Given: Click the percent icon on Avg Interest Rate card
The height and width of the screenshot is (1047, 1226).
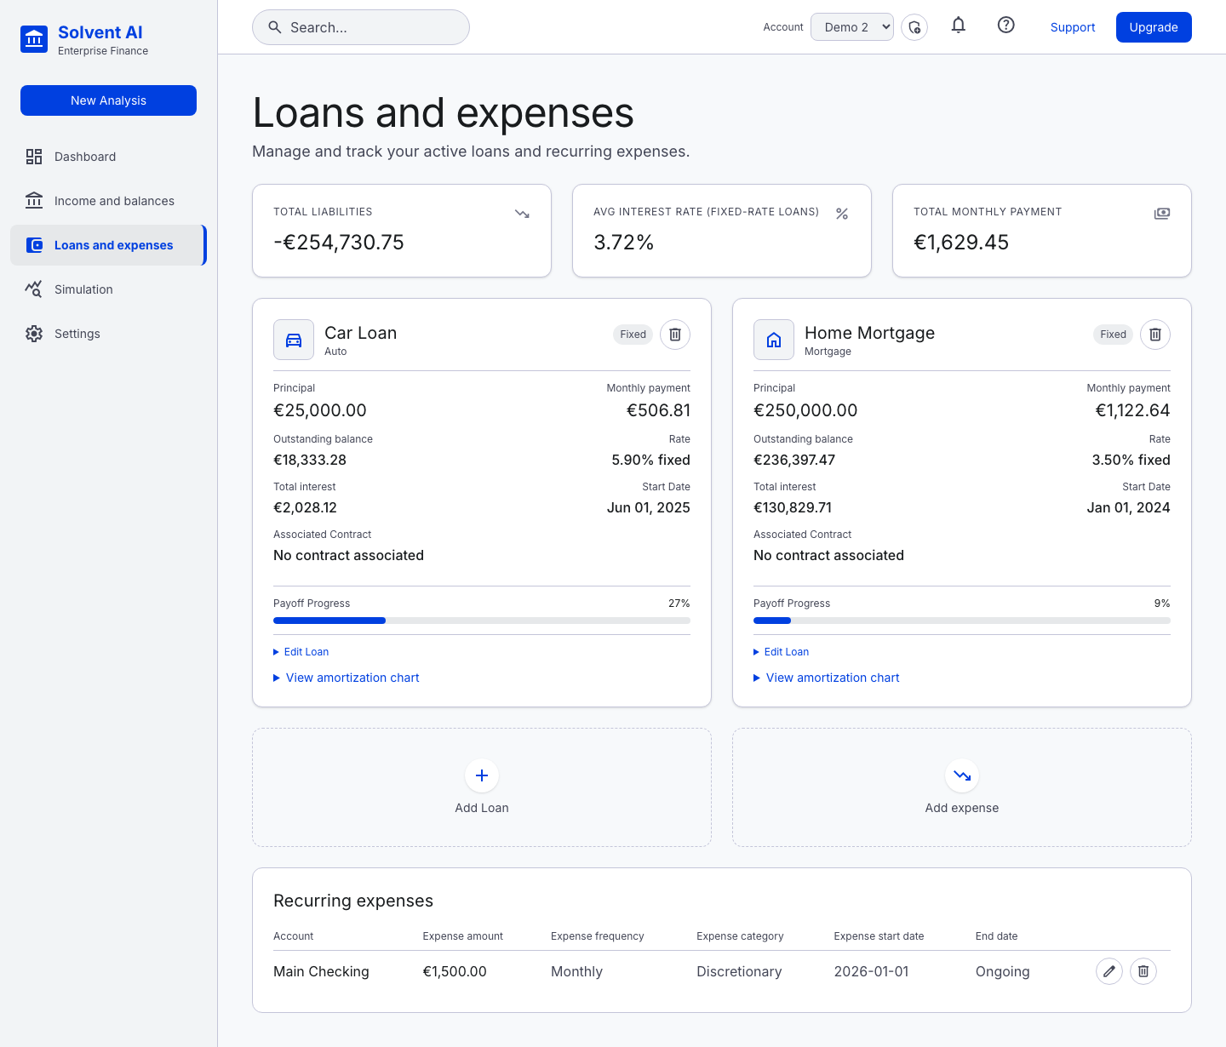Looking at the screenshot, I should [842, 214].
